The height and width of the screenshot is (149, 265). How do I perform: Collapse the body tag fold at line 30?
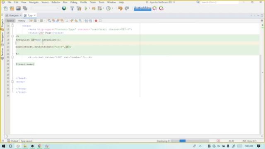point(12,82)
